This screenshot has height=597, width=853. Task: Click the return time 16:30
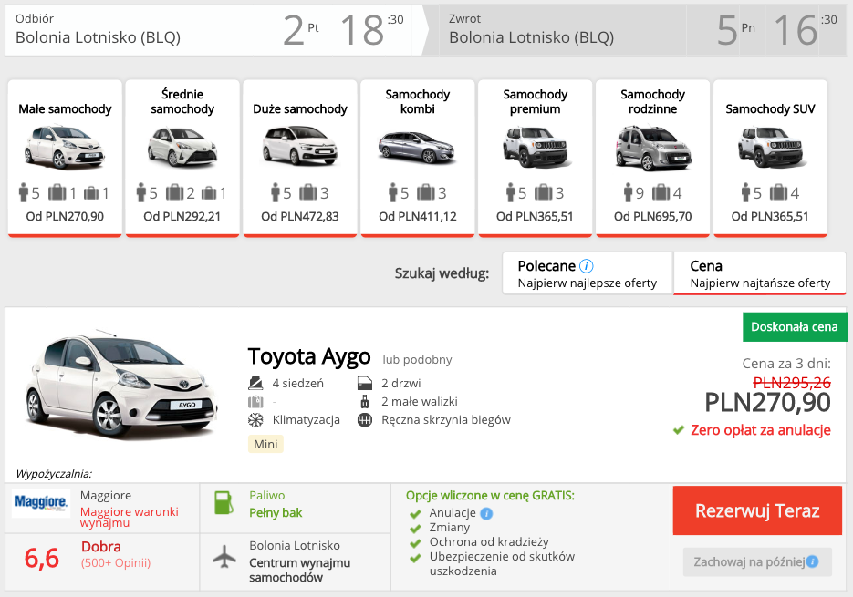point(806,30)
